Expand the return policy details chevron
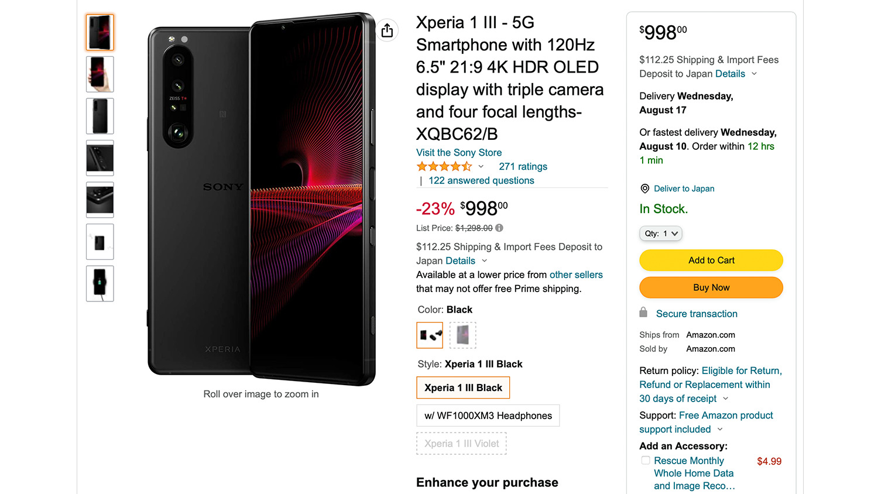Screen dimensions: 878x494 click(x=726, y=399)
